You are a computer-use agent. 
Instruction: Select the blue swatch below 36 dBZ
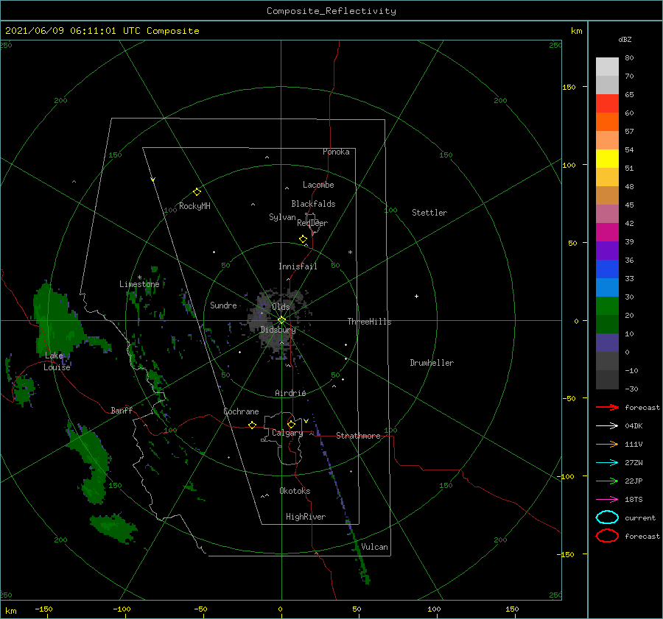pyautogui.click(x=607, y=269)
